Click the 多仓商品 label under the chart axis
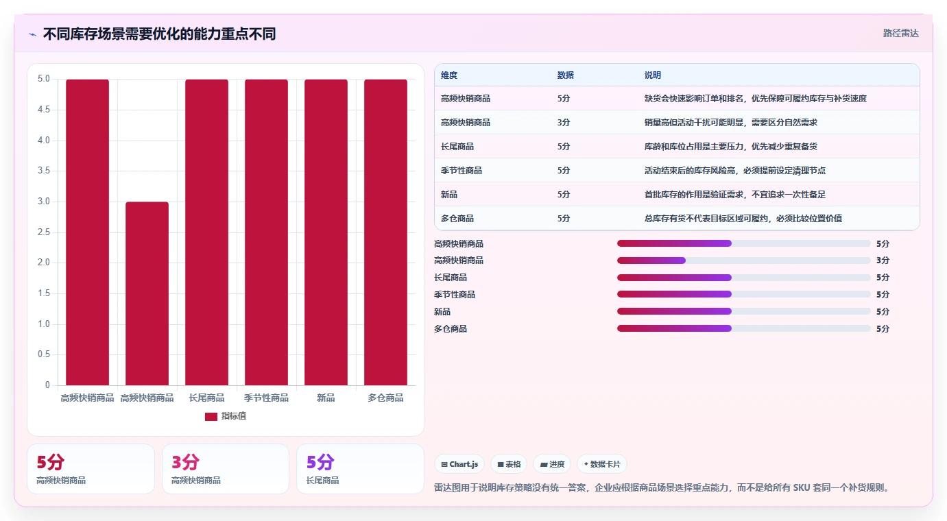The height and width of the screenshot is (521, 947). 385,398
